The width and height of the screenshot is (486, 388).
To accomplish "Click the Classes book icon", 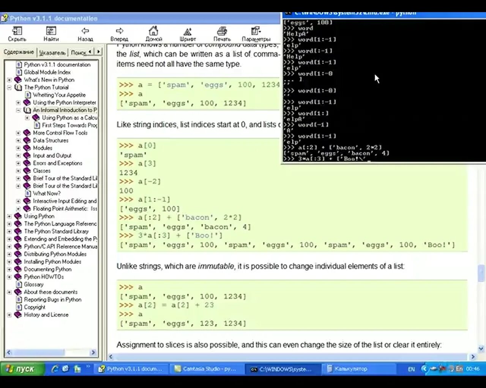I will pyautogui.click(x=27, y=171).
